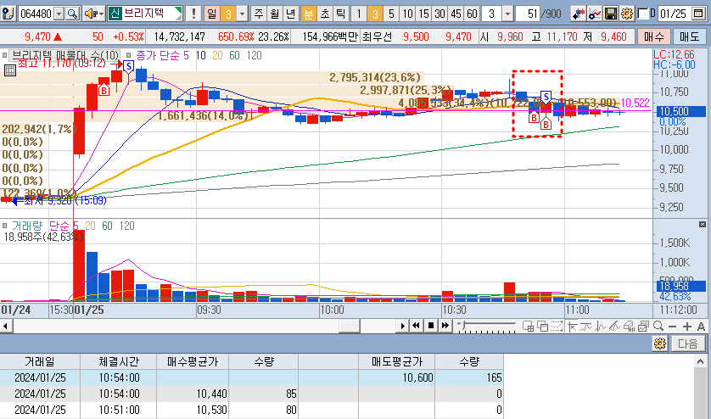Save chart with the floppy disk icon
The width and height of the screenshot is (711, 419).
[x=611, y=14]
